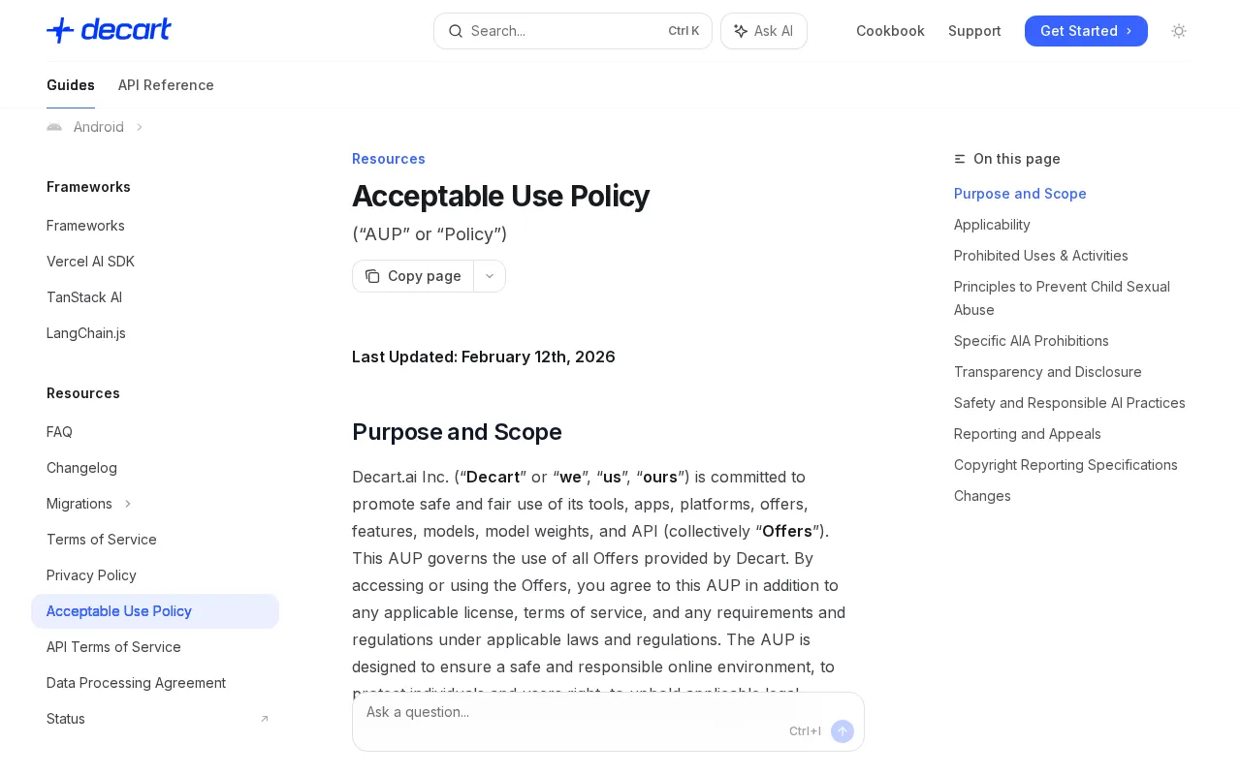
Task: Click the Decart logo
Action: (x=109, y=30)
